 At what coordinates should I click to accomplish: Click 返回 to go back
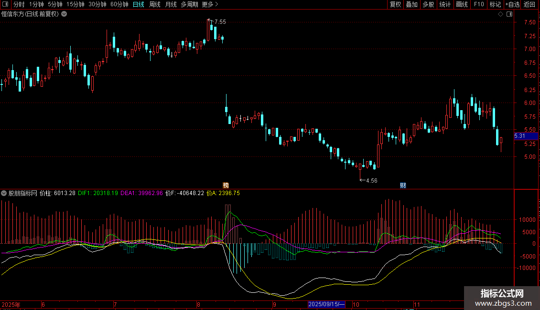tap(529, 4)
